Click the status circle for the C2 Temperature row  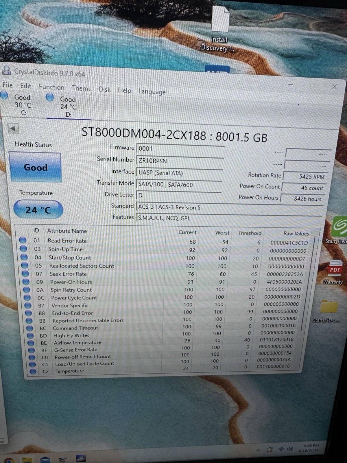(33, 372)
